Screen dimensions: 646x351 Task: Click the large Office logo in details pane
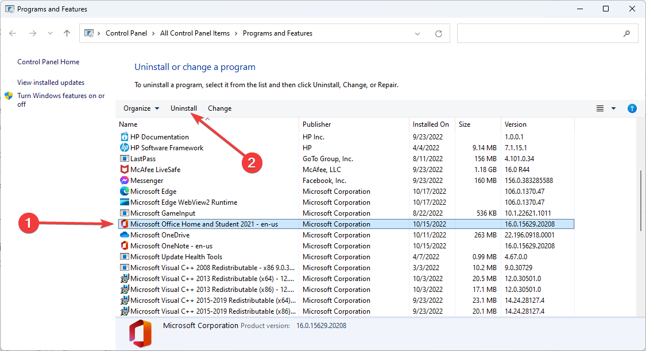pyautogui.click(x=140, y=333)
